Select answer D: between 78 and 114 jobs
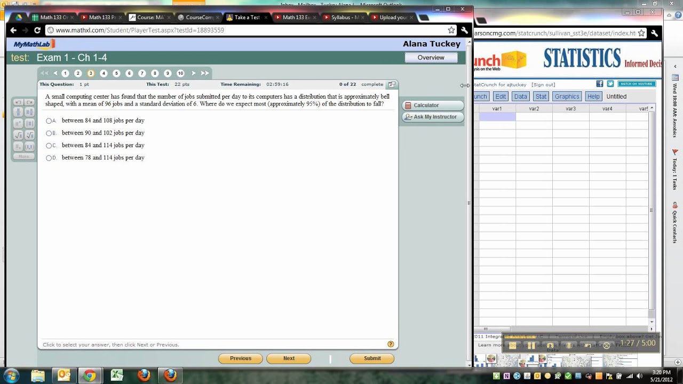Viewport: 683px width, 384px height. point(49,158)
